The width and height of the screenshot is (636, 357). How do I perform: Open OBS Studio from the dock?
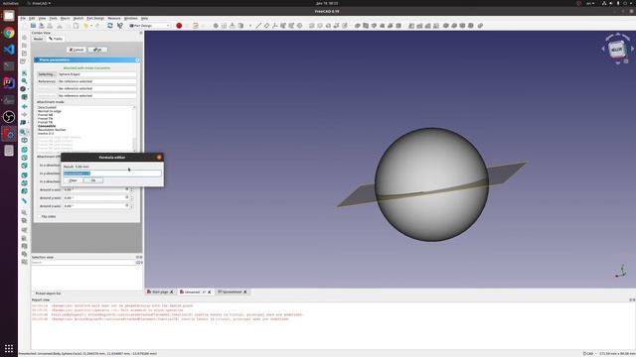pos(9,117)
